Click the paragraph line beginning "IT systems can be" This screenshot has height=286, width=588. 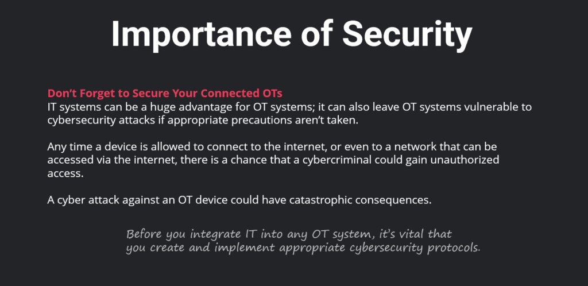click(289, 107)
